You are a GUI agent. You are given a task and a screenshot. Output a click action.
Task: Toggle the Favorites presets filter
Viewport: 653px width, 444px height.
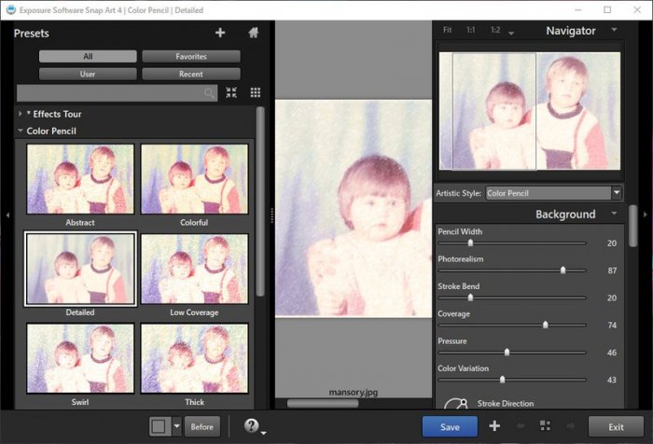click(190, 57)
